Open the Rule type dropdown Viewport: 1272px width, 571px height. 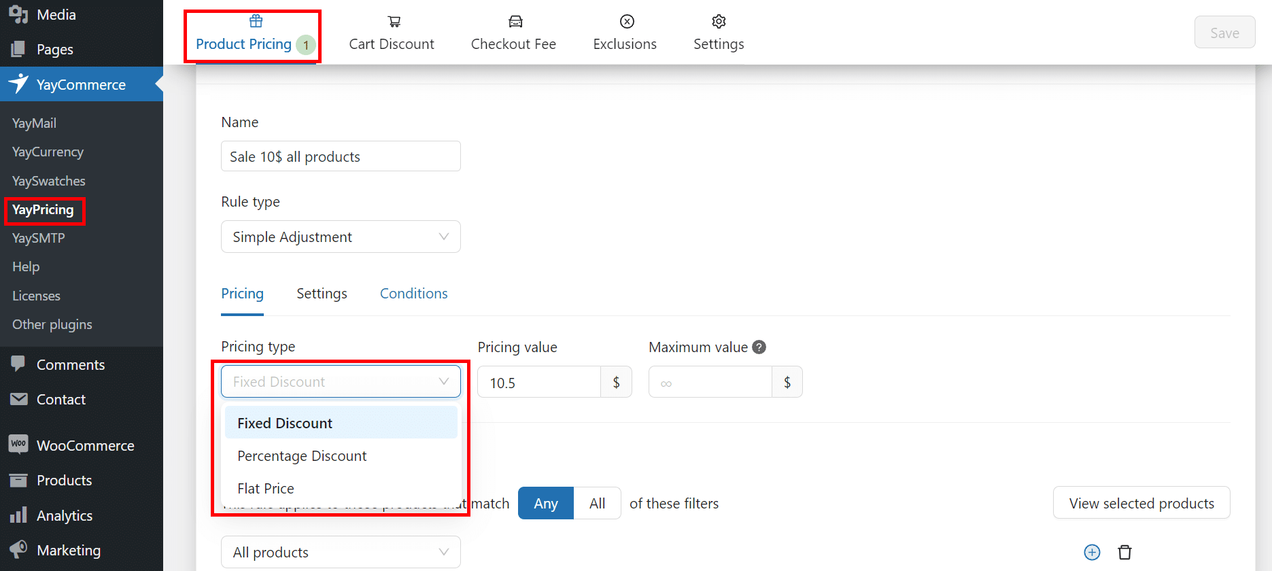pos(341,237)
